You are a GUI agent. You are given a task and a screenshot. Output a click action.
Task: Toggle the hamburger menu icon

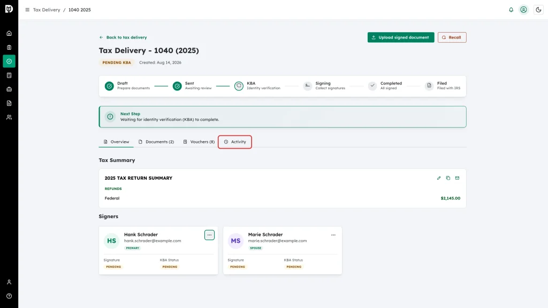pyautogui.click(x=27, y=10)
